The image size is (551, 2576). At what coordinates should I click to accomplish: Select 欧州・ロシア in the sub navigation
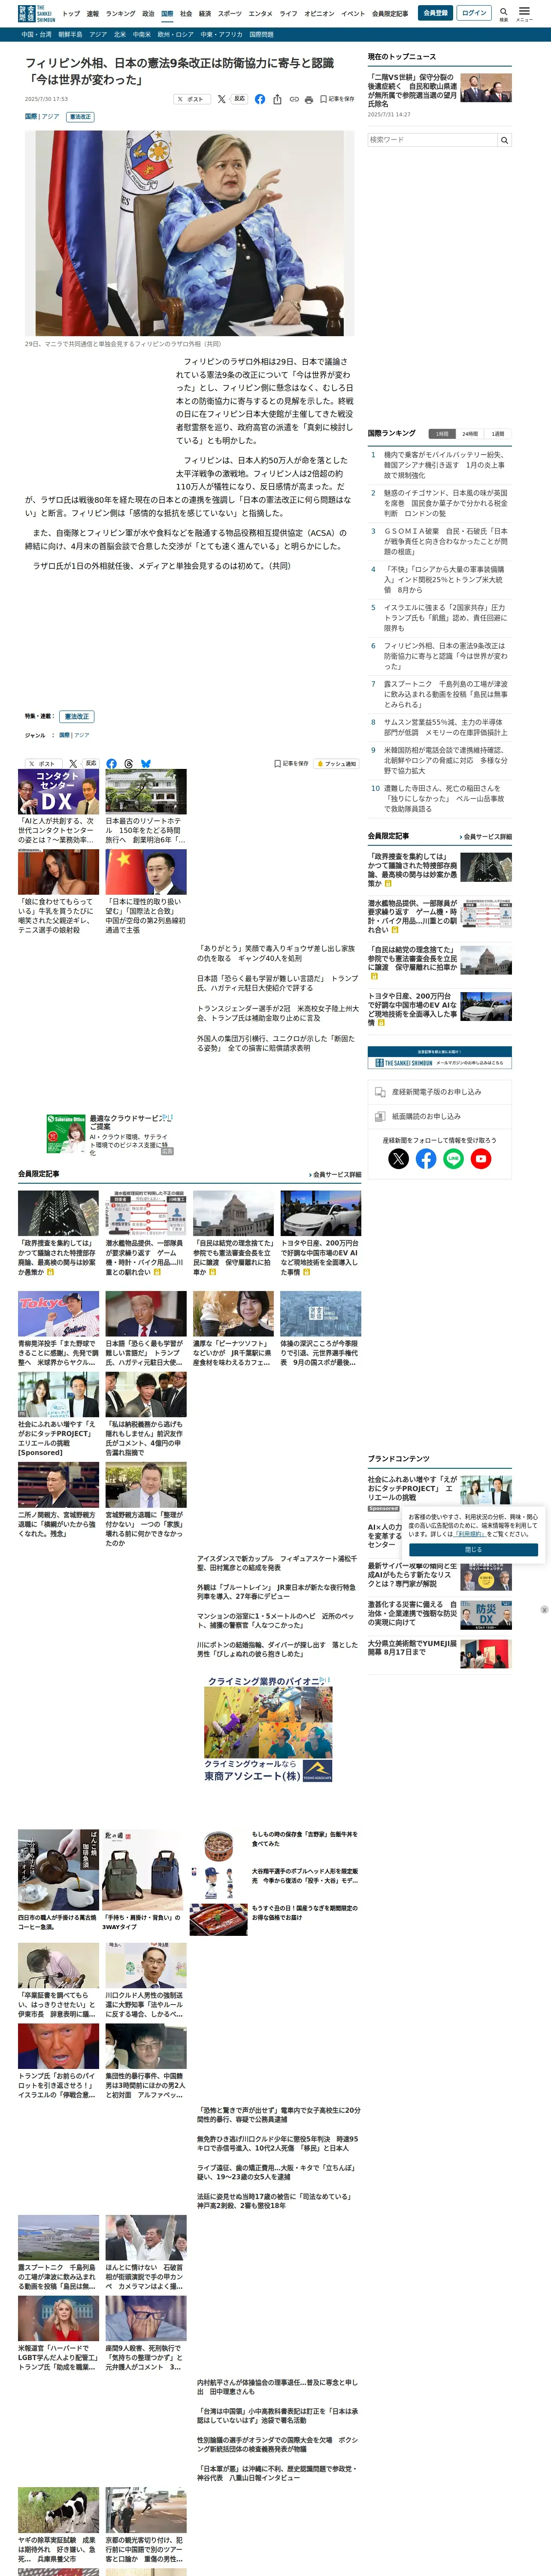click(x=176, y=34)
